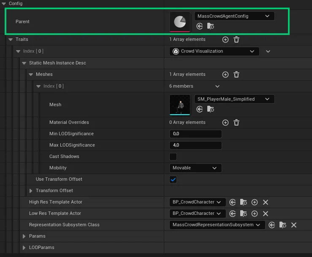
Task: Clear the Low Res Template Actor value
Action: pos(266,214)
